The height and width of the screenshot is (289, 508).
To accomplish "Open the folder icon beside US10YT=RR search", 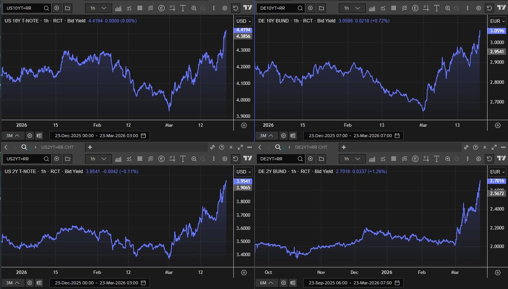I will coord(68,8).
